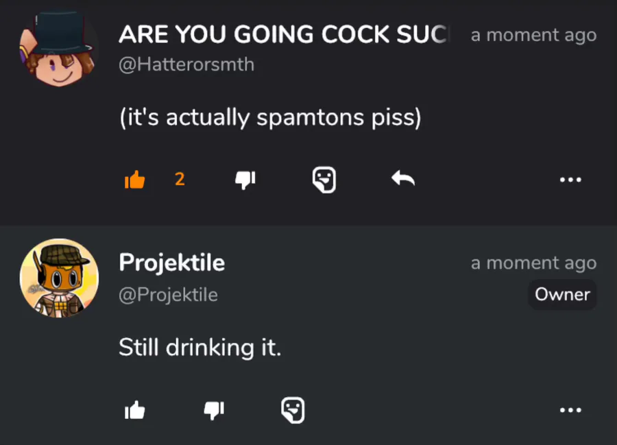617x445 pixels.
Task: Dislike the "Still drinking it." comment
Action: pos(214,410)
